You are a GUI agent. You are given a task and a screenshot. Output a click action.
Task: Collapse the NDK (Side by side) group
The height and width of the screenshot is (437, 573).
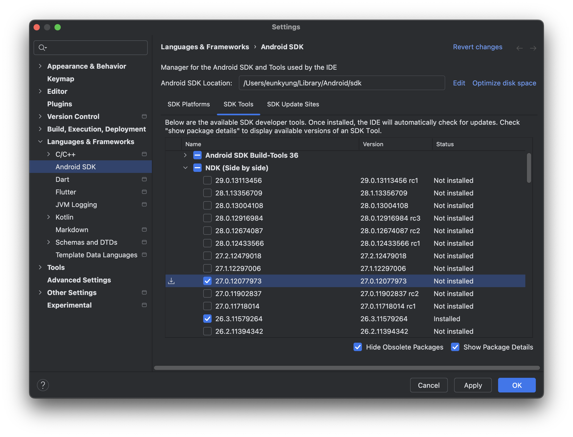pos(185,168)
